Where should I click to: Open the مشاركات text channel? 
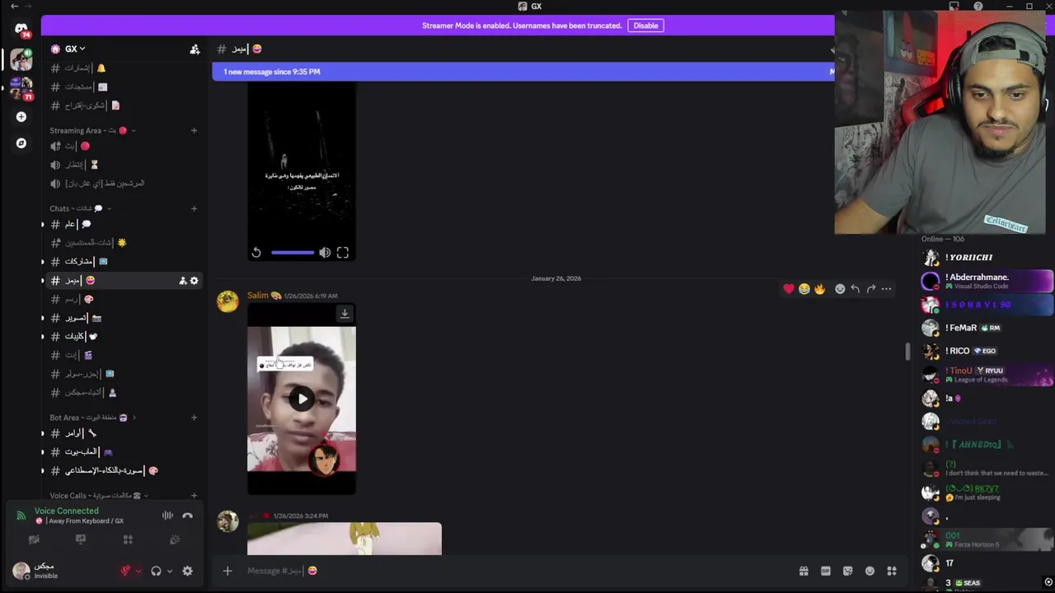(122, 262)
